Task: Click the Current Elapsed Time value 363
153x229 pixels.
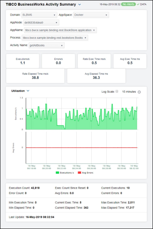Action: 86,208
